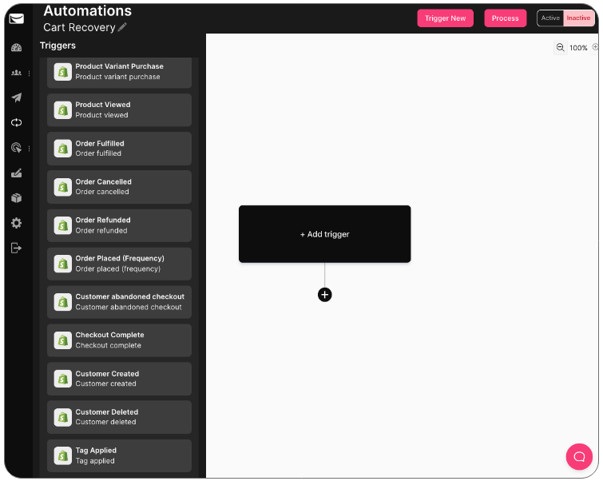Open the chat support bubble
Screen dimensions: 603x481
click(579, 457)
